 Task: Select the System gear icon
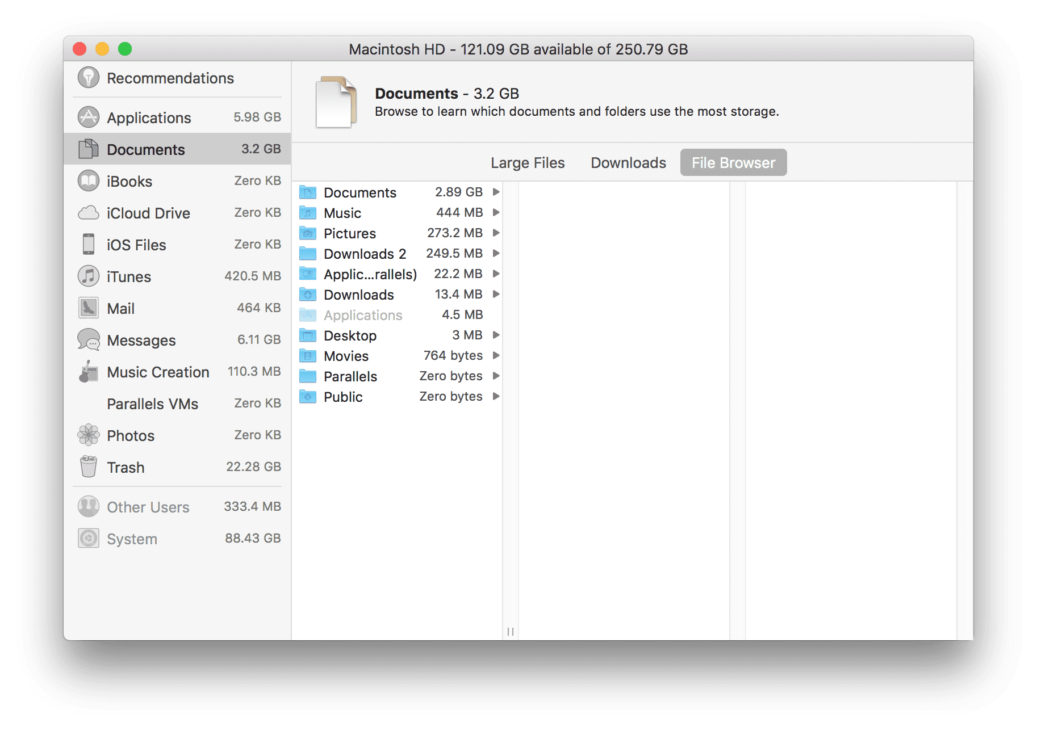(88, 538)
